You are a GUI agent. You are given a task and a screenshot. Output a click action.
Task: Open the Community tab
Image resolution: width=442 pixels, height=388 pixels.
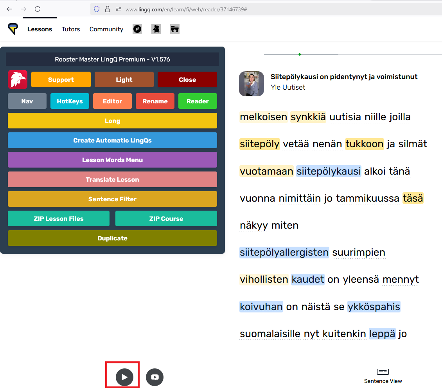(106, 29)
